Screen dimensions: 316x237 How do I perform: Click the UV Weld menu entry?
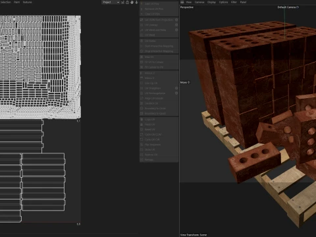point(159,35)
